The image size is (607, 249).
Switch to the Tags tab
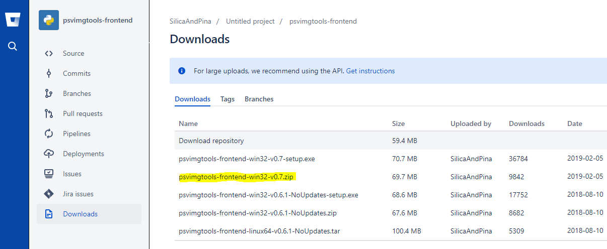227,99
